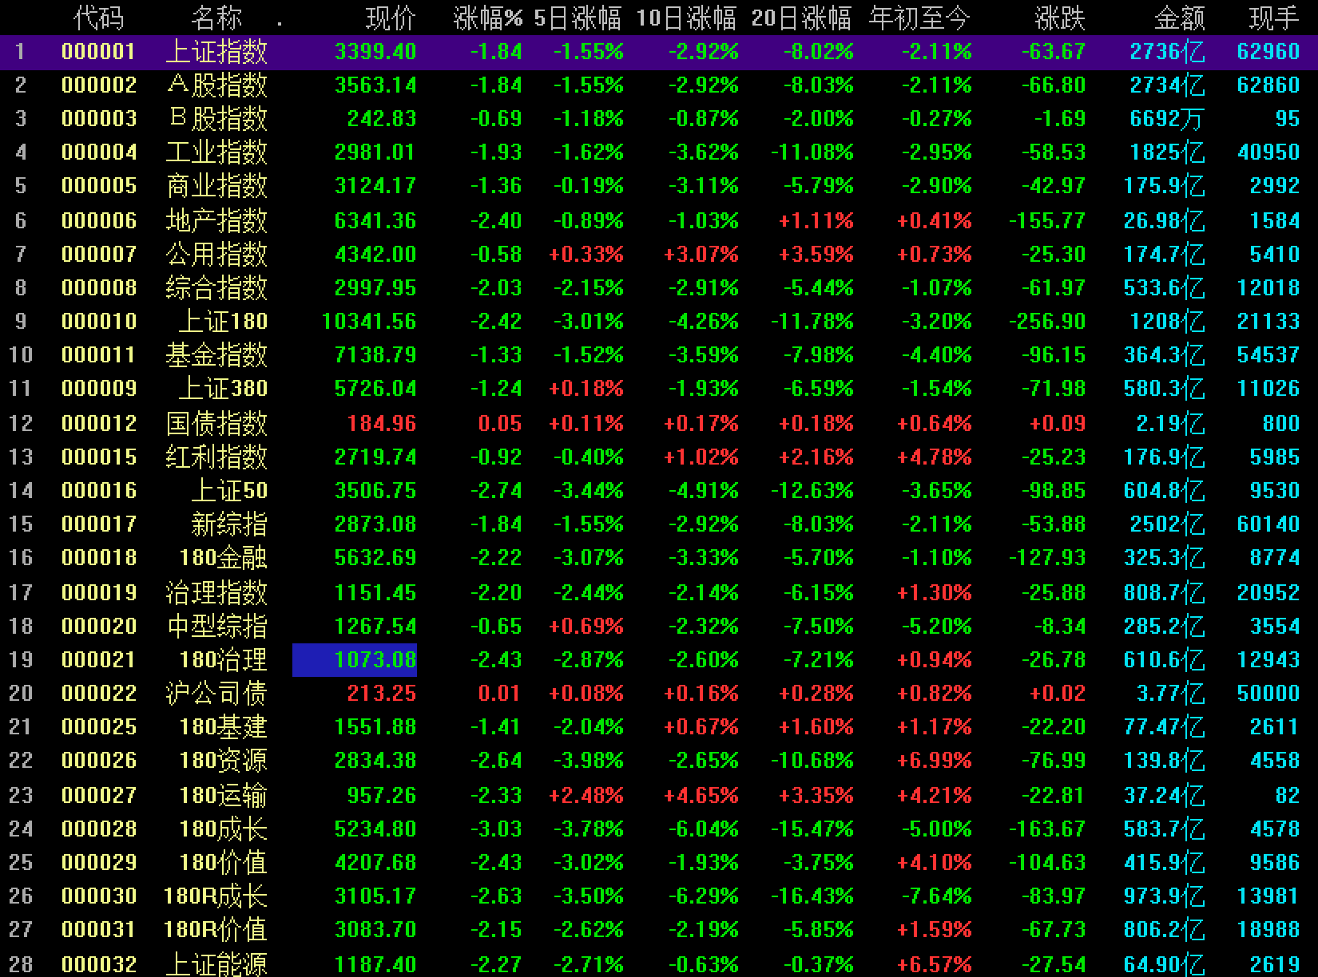Select 商业指数 in the list
The width and height of the screenshot is (1318, 977).
[216, 186]
